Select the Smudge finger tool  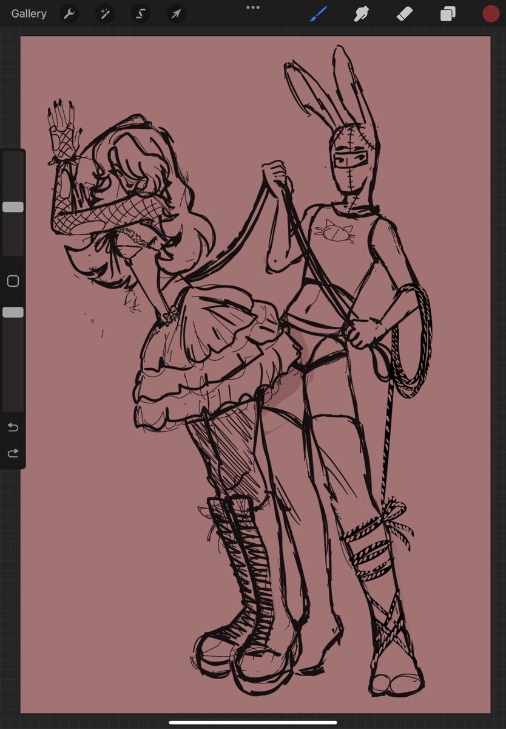(362, 13)
